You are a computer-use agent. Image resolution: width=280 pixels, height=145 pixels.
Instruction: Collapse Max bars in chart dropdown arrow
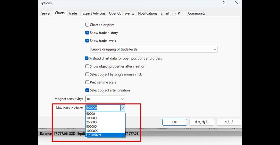[x=122, y=108]
